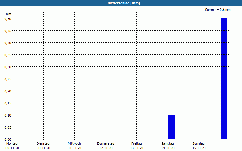Click the 0,10 y-axis value
This screenshot has height=151, width=242.
[8, 116]
